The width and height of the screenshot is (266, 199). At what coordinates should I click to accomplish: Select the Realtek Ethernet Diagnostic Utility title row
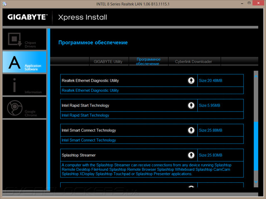pos(129,80)
